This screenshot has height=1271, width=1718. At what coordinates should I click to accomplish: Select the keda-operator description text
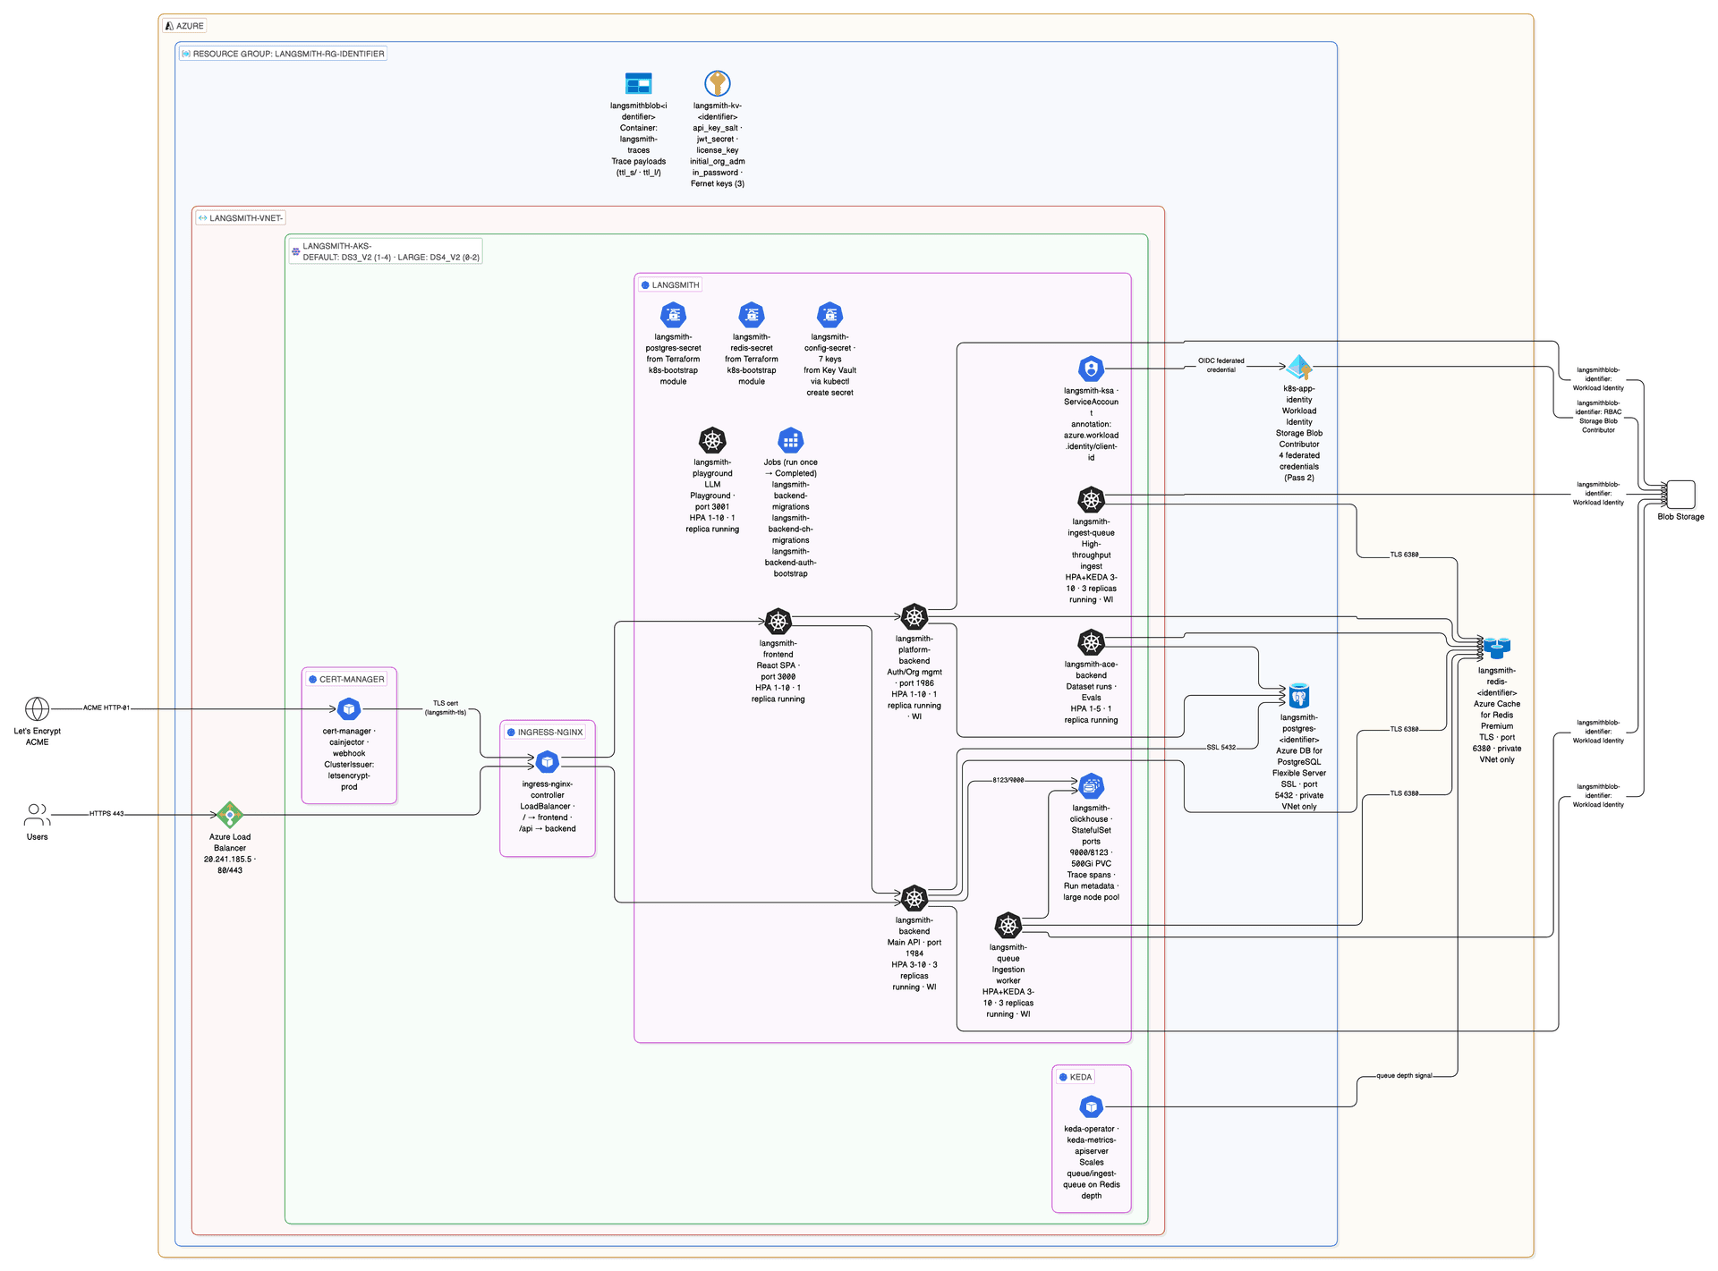click(1091, 1163)
